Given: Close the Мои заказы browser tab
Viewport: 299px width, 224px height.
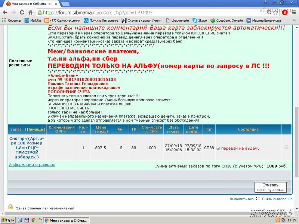Looking at the screenshot, I should 56,4.
